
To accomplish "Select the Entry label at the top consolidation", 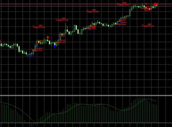I will pos(148,10).
